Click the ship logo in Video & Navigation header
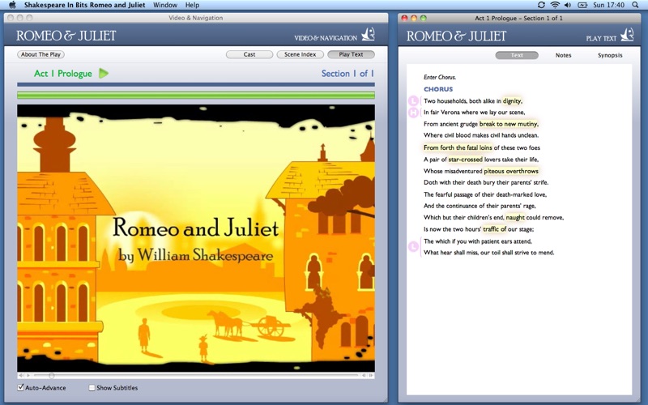Image resolution: width=648 pixels, height=405 pixels. [368, 34]
